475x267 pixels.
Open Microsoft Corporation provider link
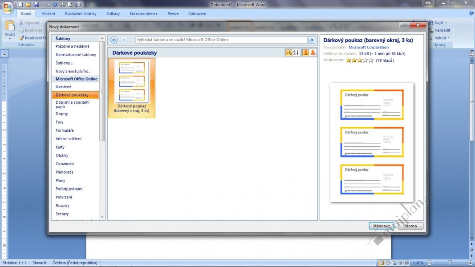pyautogui.click(x=368, y=47)
